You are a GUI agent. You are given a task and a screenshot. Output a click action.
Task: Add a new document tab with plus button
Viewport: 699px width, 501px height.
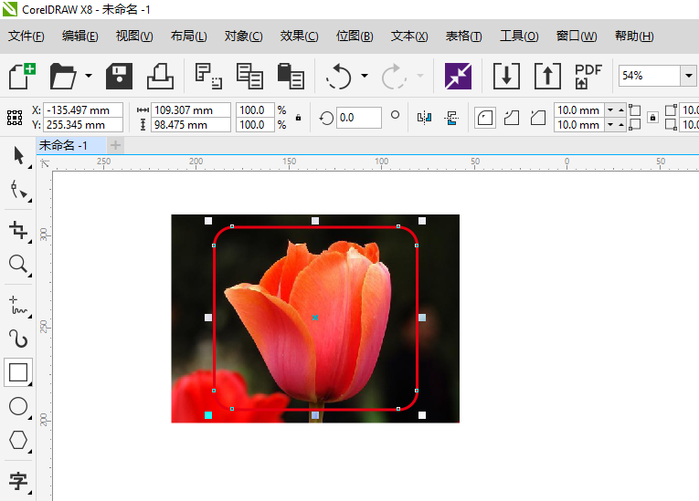click(x=115, y=145)
